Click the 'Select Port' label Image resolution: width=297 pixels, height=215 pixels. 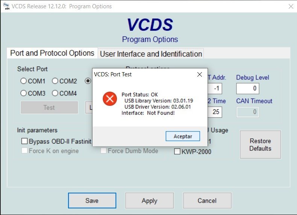32,69
